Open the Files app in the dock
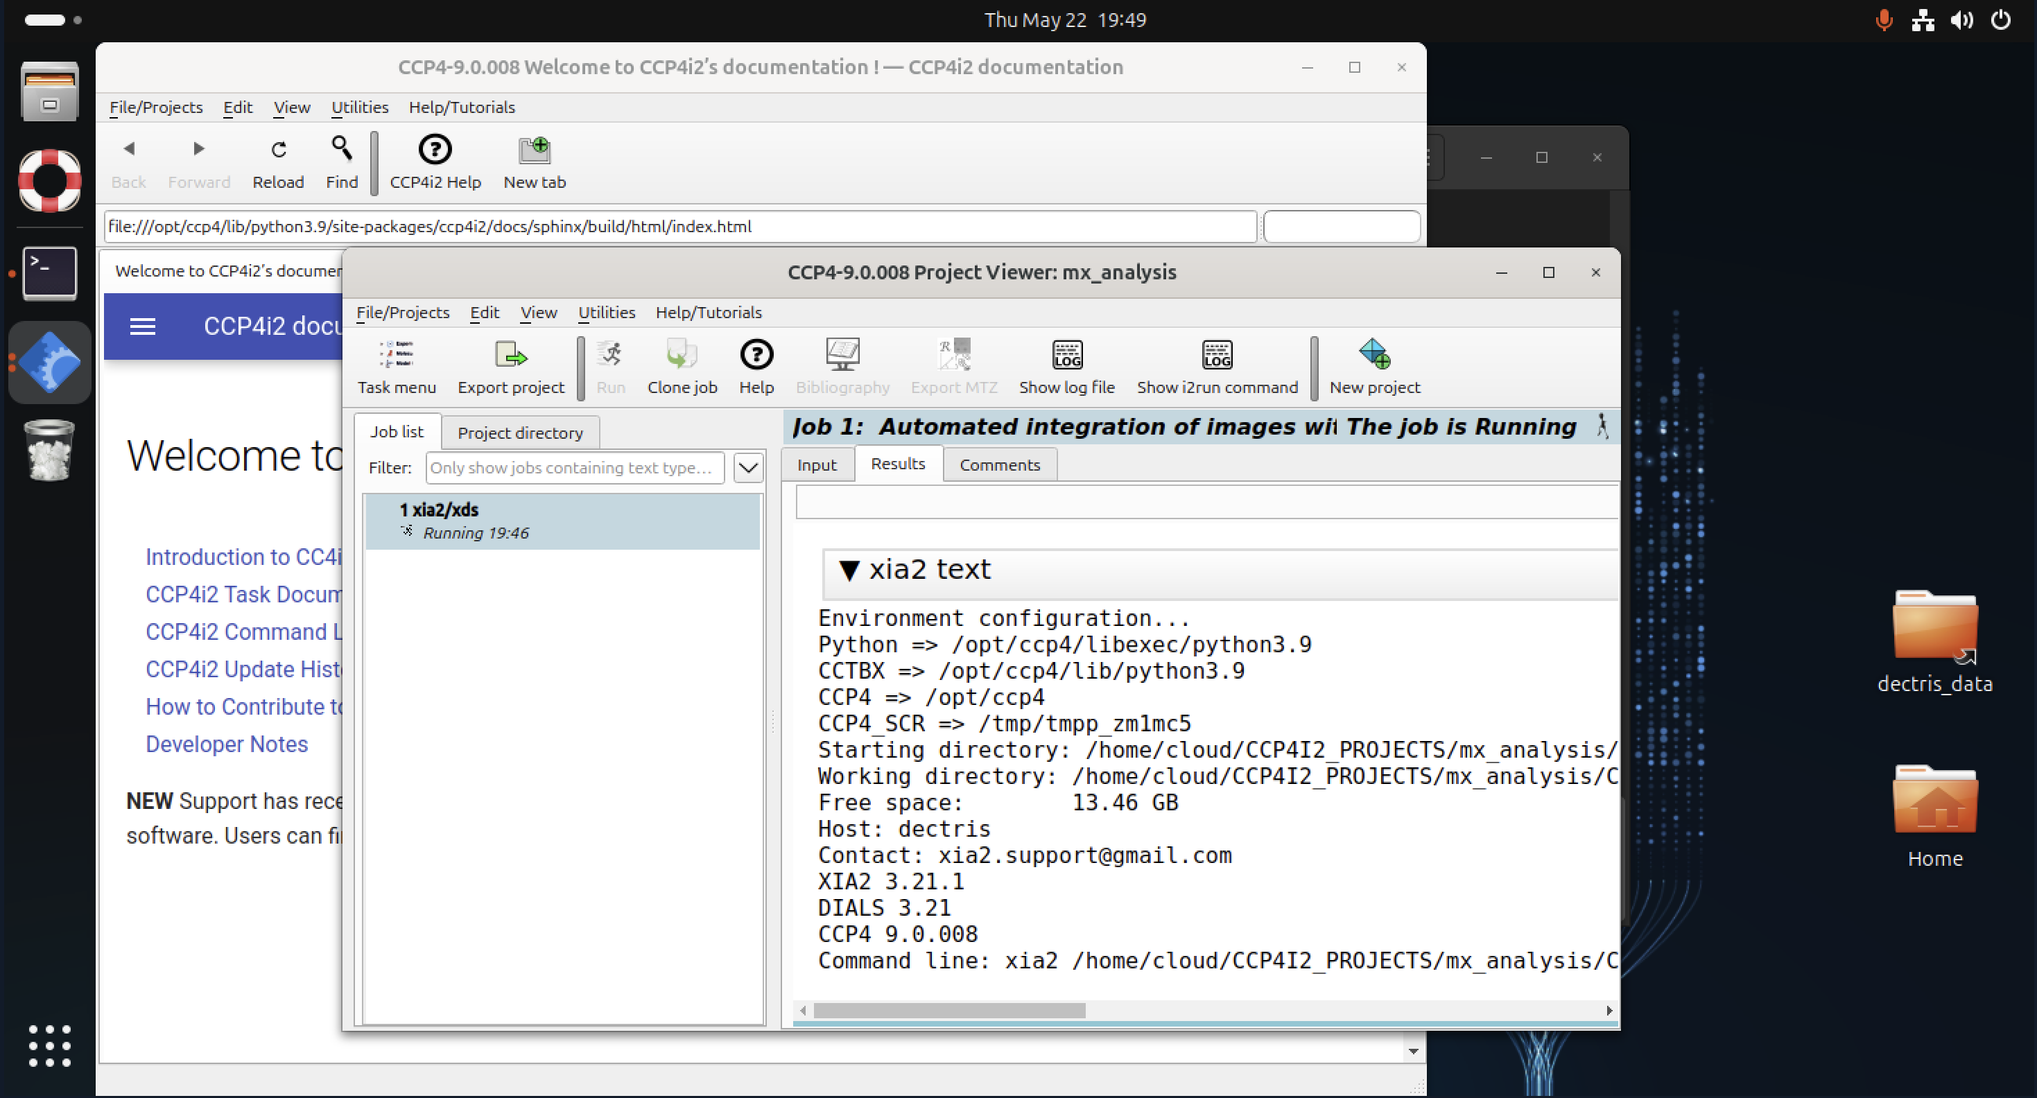This screenshot has height=1098, width=2037. [50, 91]
